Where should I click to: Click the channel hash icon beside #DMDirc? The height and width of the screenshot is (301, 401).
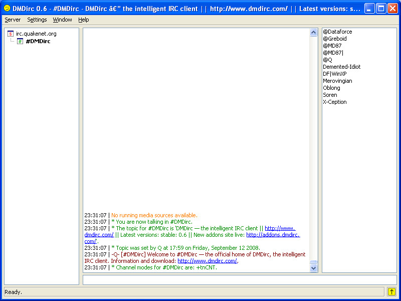(x=20, y=41)
